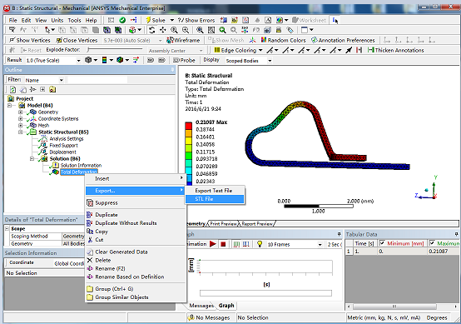The image size is (461, 324).
Task: Choose Export Text File option
Action: point(215,191)
